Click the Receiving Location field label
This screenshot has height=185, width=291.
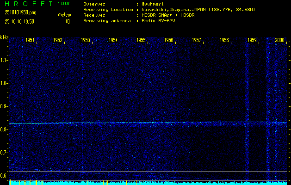[108, 10]
